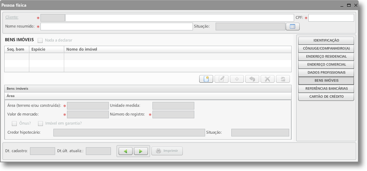Click the Unidade medida field
367x171 pixels.
(173, 106)
